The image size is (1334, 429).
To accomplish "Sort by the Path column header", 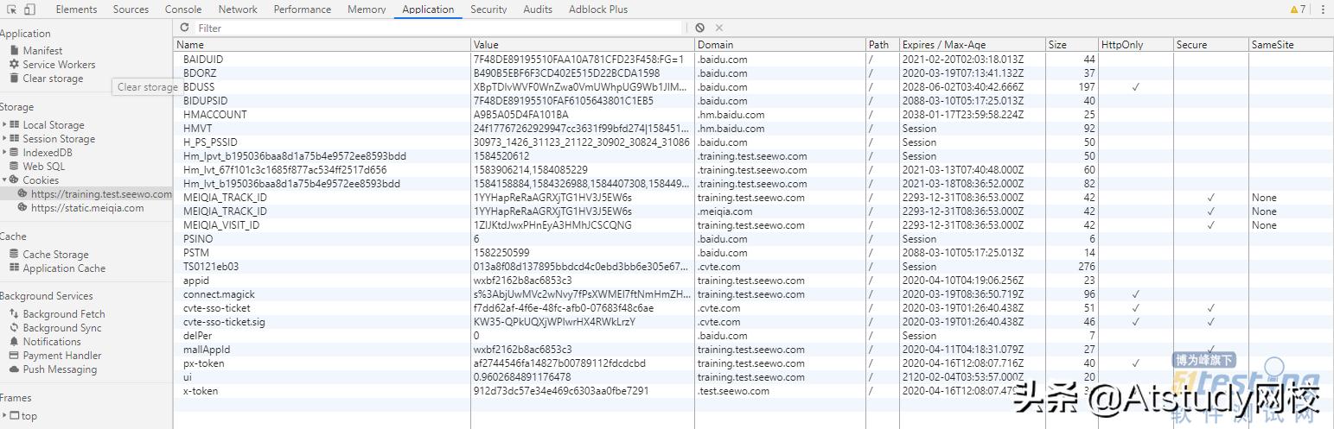I will [x=882, y=44].
